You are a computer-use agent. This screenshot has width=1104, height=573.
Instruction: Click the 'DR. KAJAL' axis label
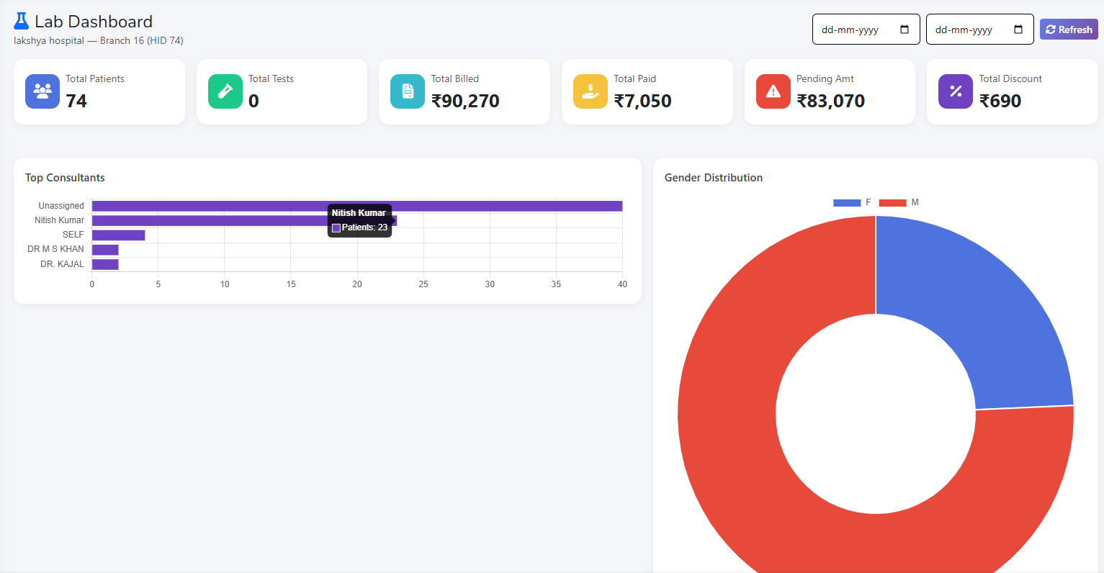point(62,264)
